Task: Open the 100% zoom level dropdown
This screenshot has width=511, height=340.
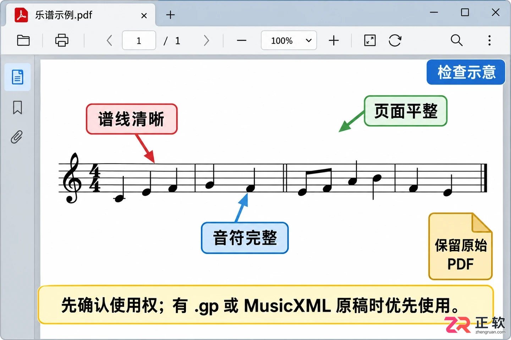Action: [289, 40]
